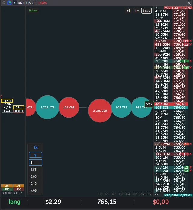193x210 pixels.
Task: Click the best bid row 766,00
Action: [171, 108]
